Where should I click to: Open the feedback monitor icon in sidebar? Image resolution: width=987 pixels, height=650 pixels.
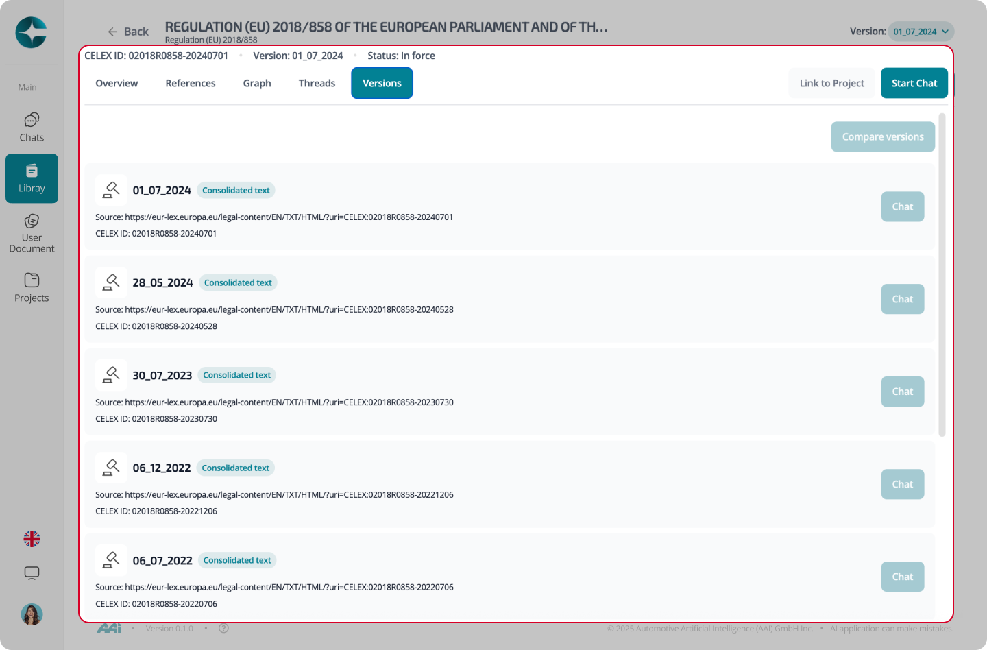(x=32, y=573)
